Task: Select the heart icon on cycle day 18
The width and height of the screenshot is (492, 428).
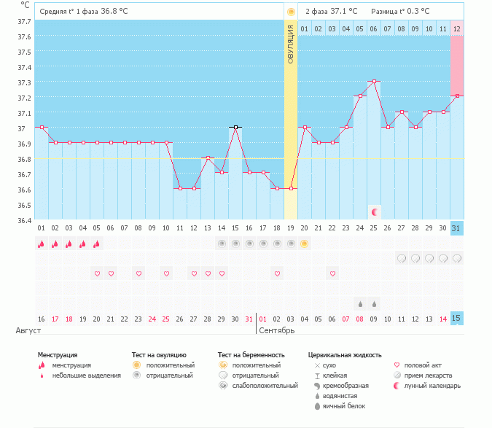Action: (277, 273)
